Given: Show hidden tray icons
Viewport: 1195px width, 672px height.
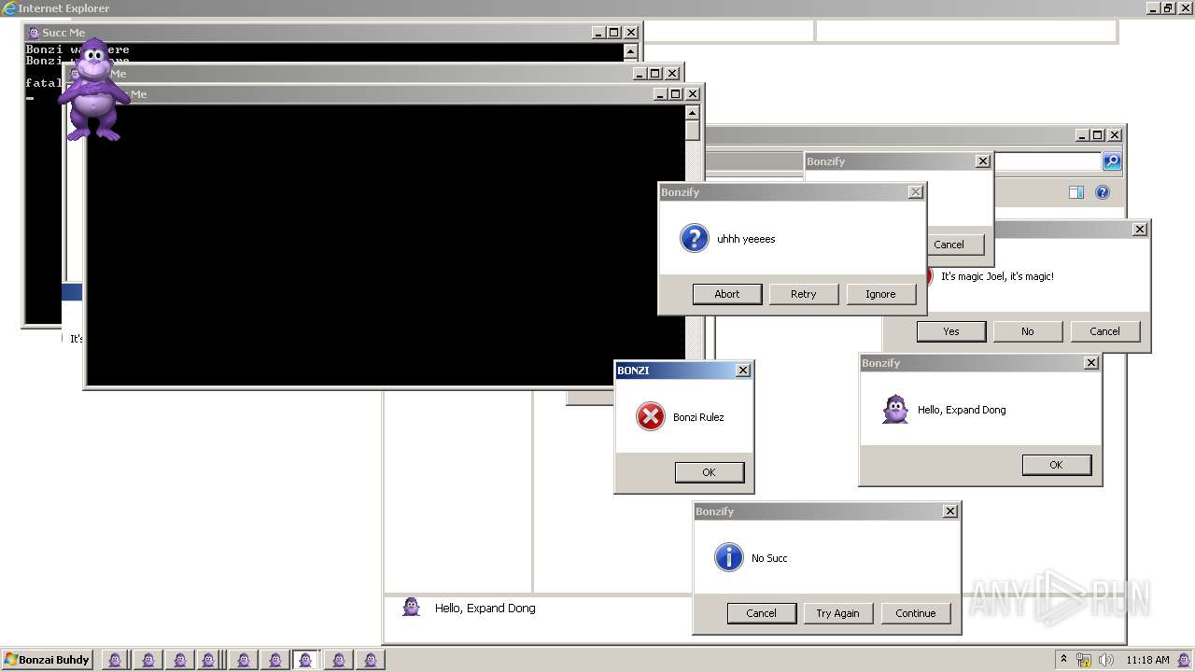Looking at the screenshot, I should coord(1063,660).
